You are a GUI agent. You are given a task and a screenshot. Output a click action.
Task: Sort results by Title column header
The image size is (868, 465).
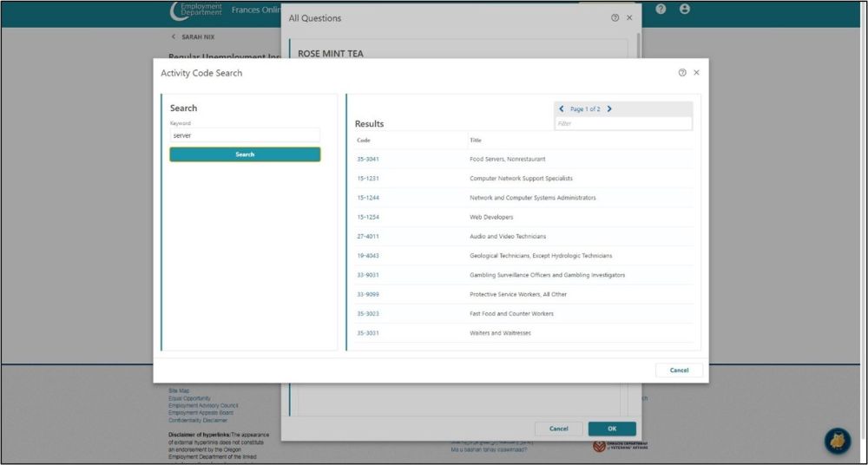tap(476, 141)
